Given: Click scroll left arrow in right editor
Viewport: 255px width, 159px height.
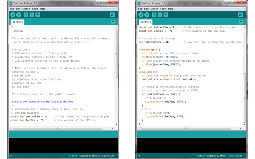Looking at the screenshot, I should [x=139, y=128].
